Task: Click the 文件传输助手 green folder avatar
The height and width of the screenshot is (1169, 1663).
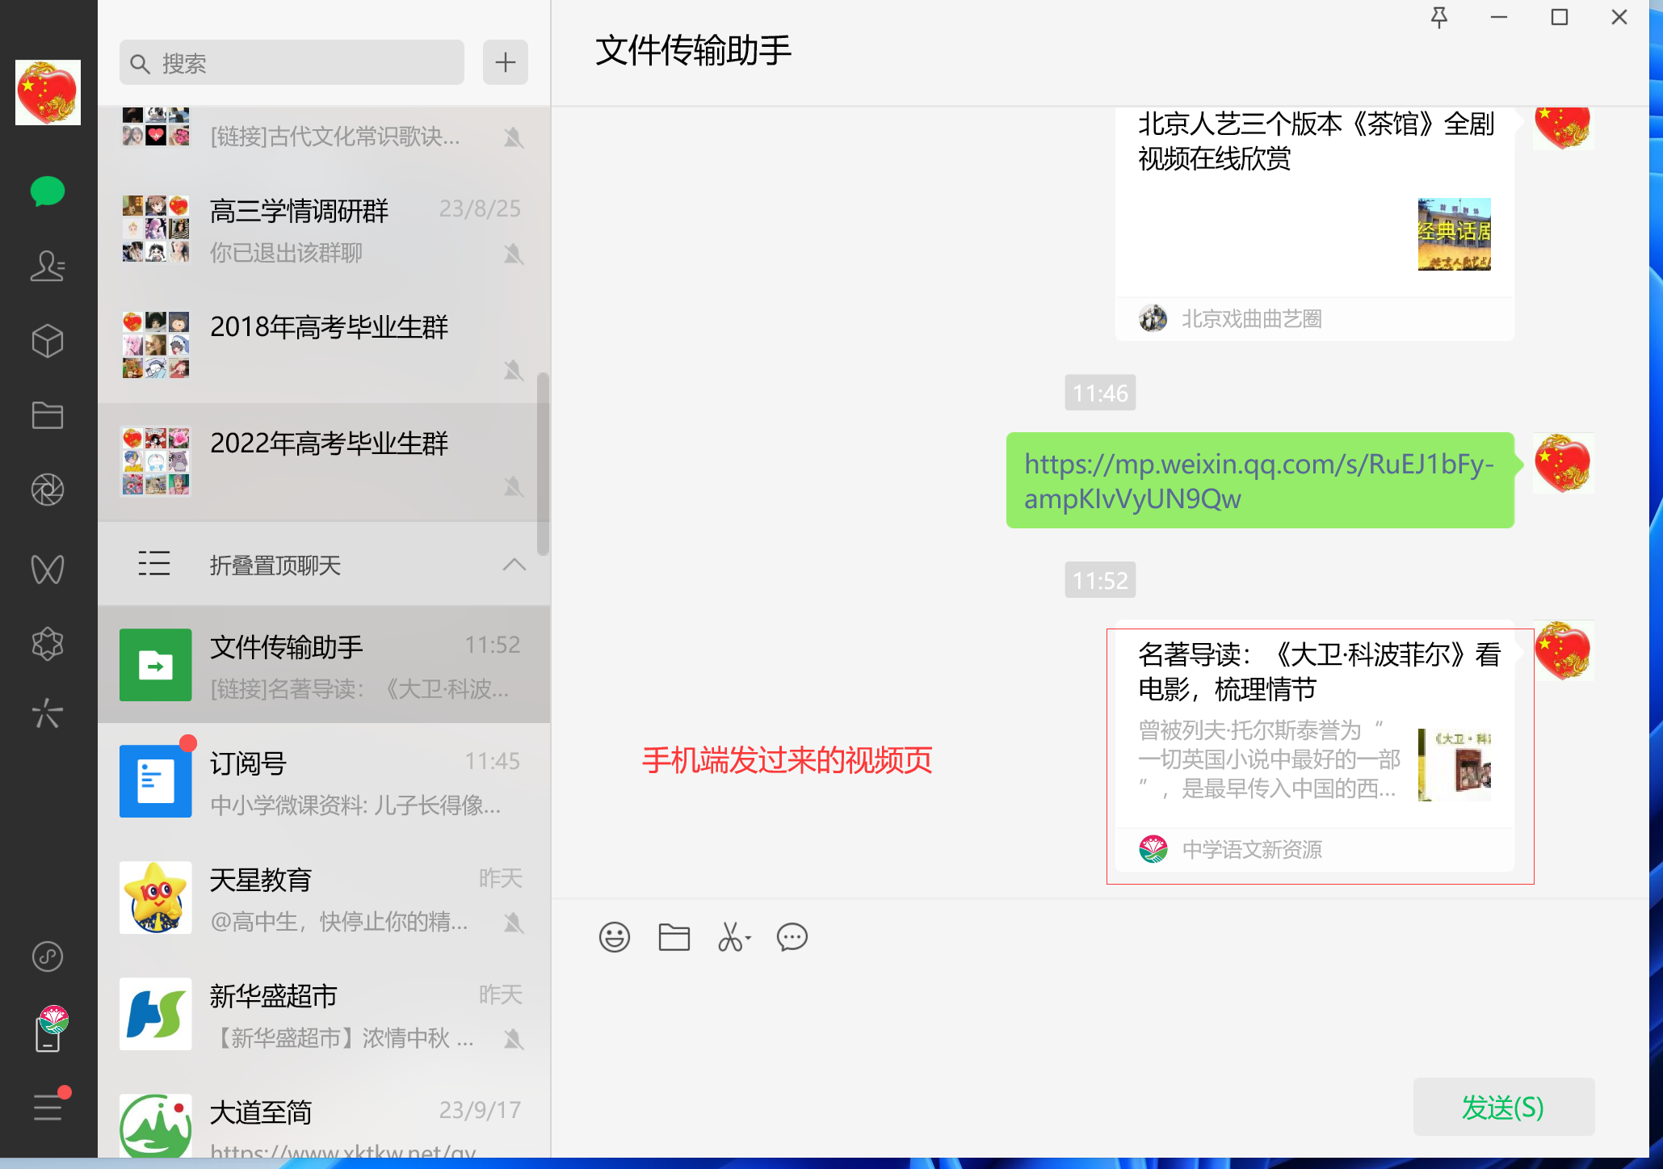Action: (x=156, y=665)
